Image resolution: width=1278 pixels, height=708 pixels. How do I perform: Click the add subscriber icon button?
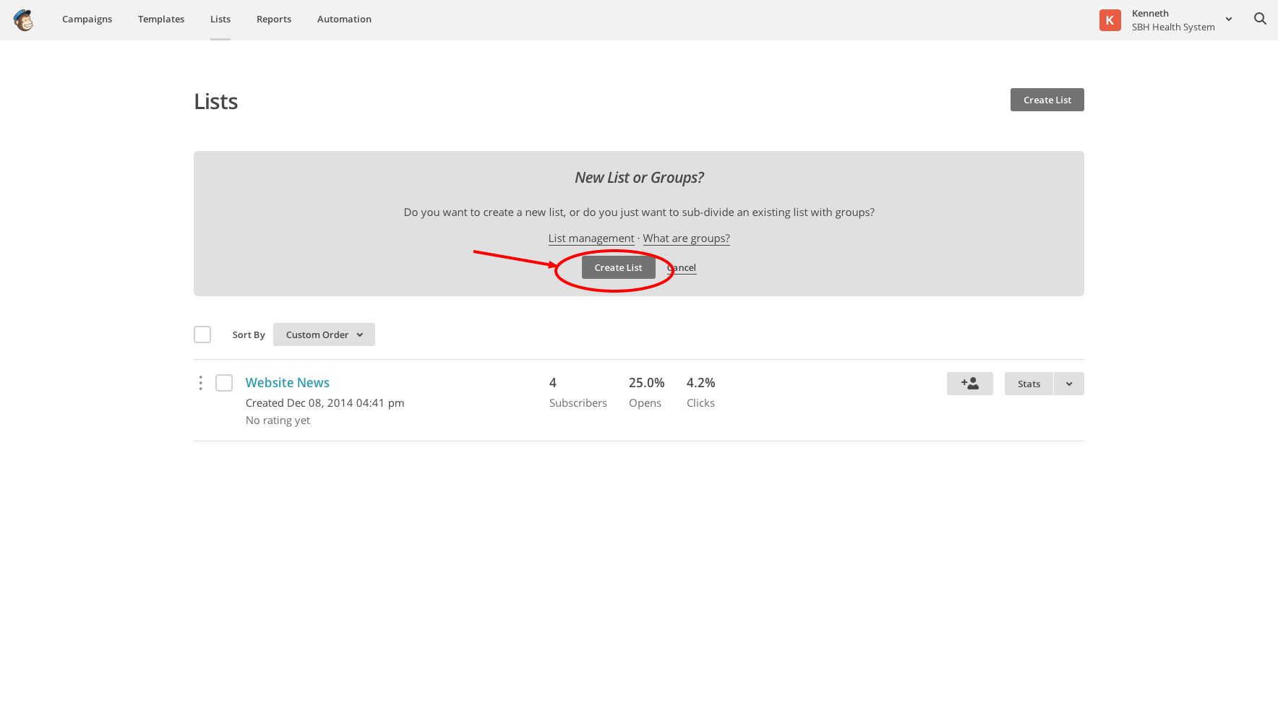[969, 384]
